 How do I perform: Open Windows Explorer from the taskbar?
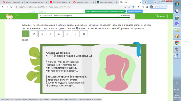pyautogui.click(x=177, y=30)
